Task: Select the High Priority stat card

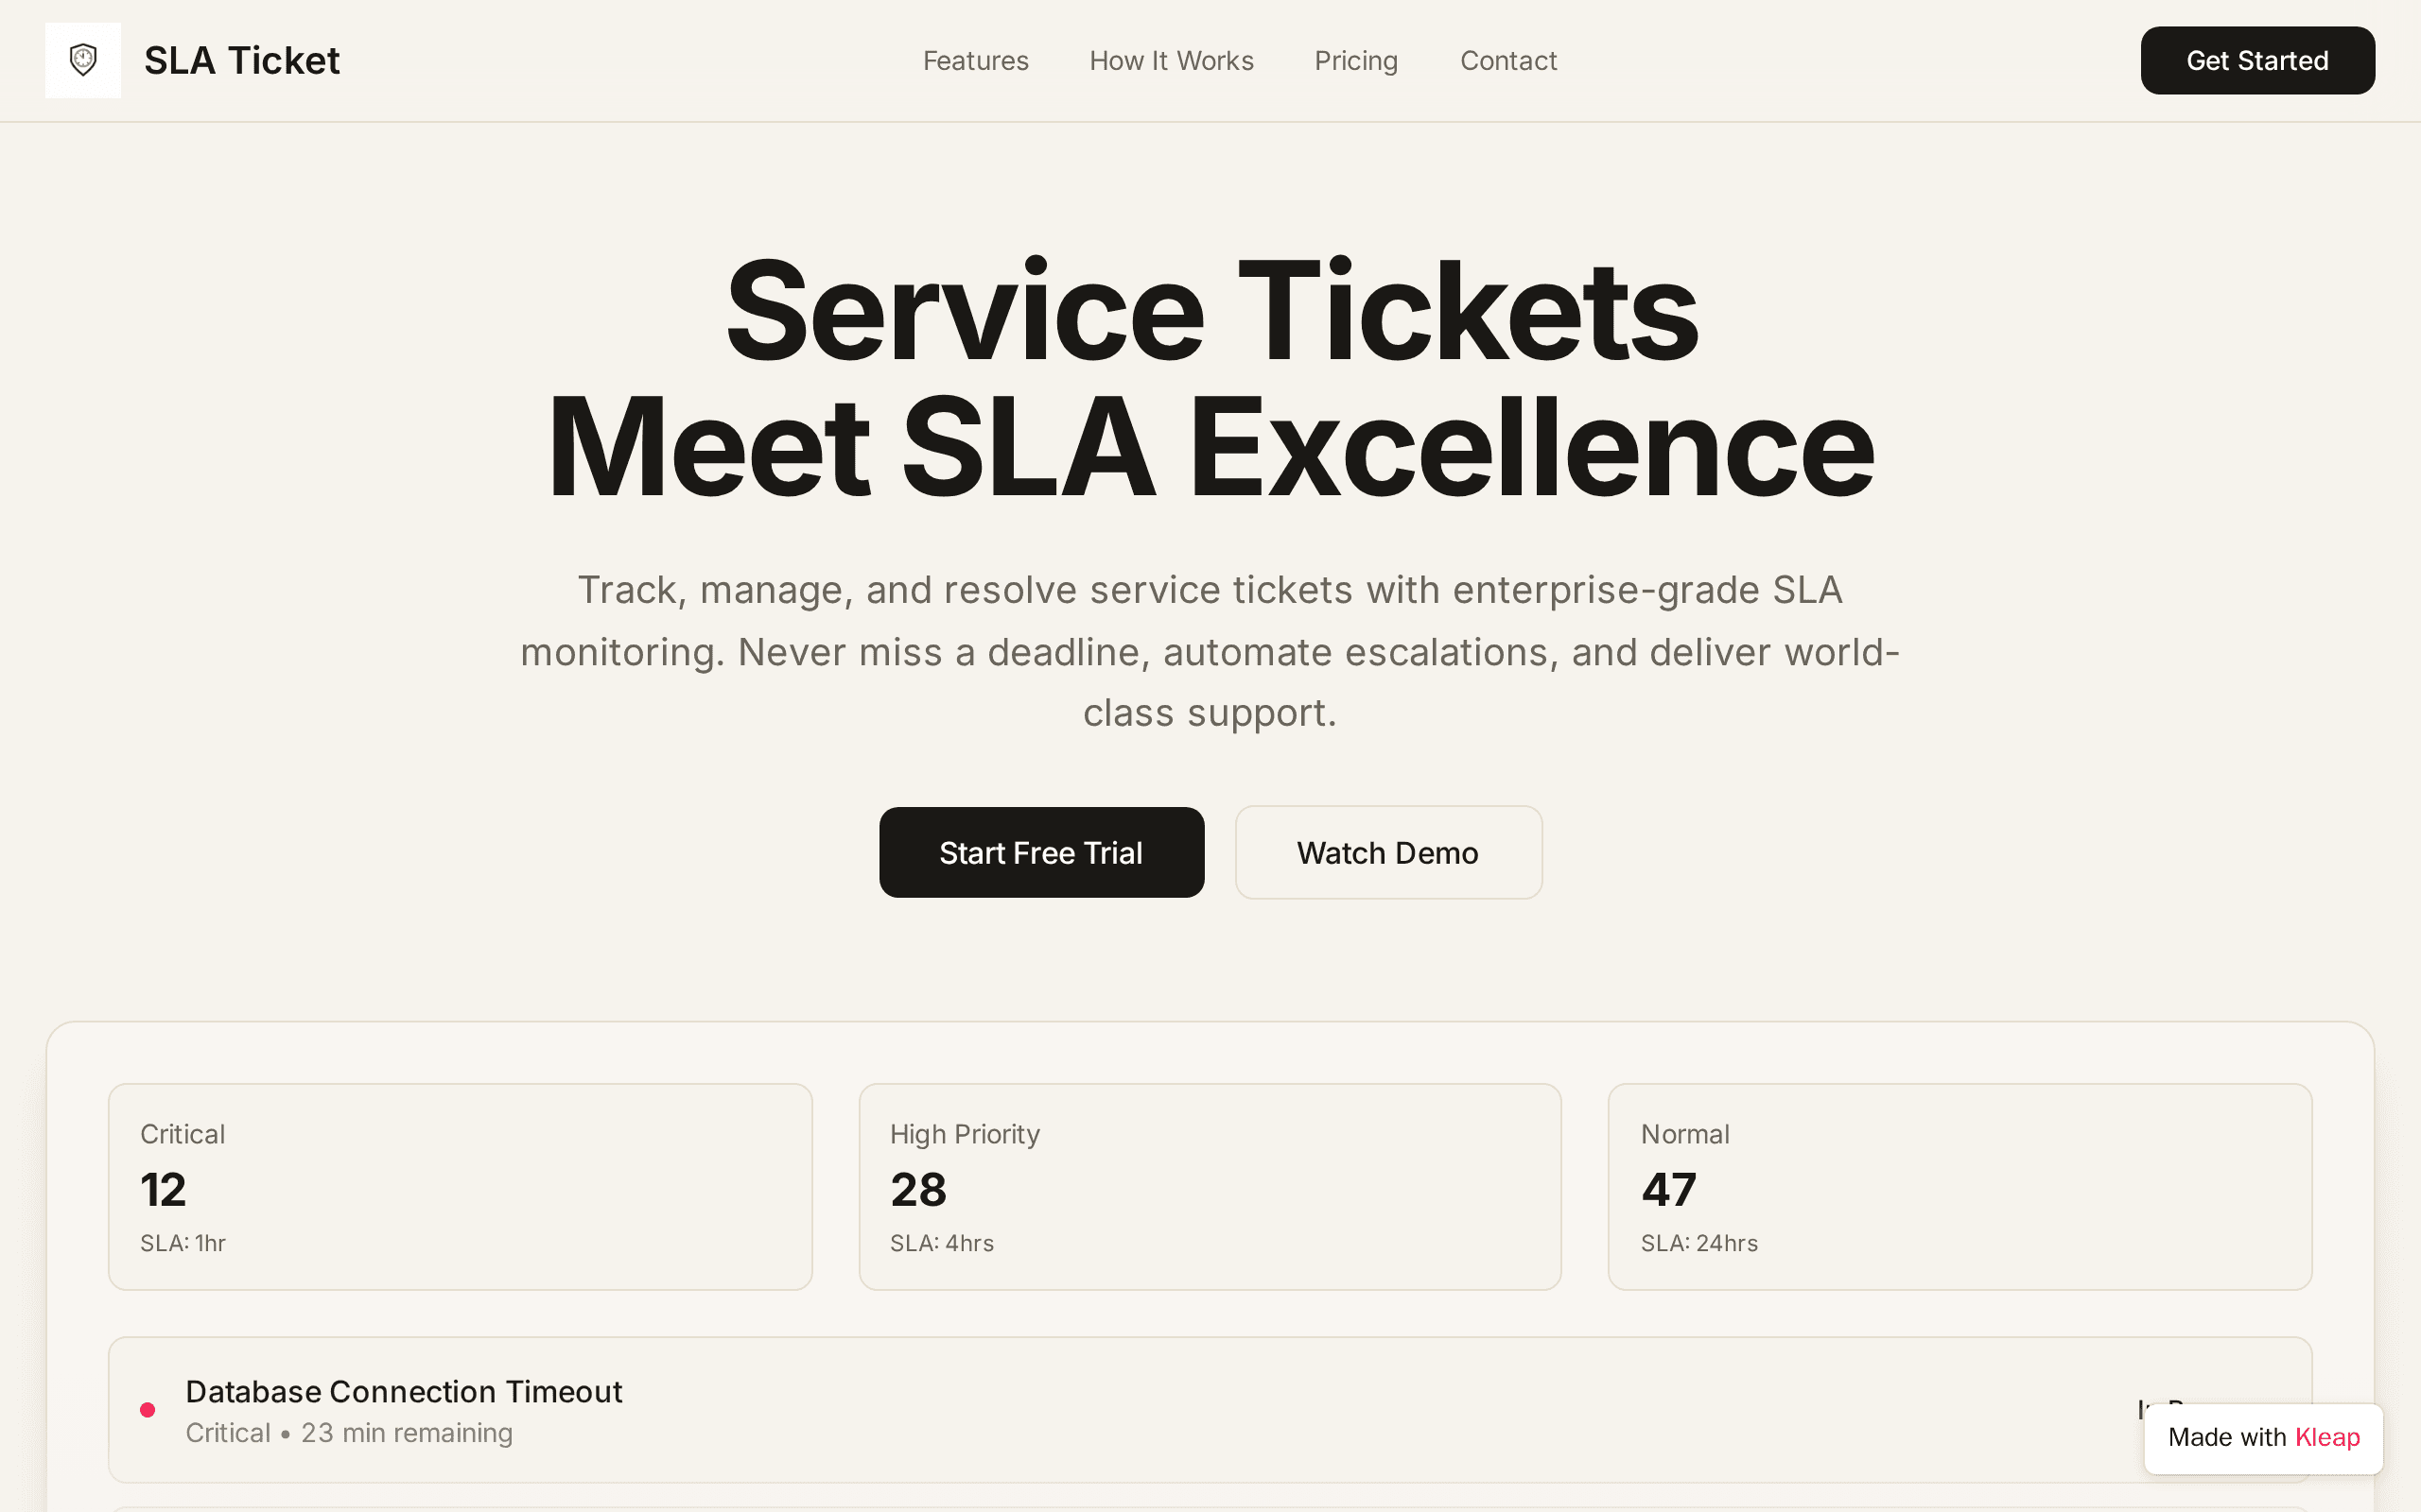Action: click(1210, 1187)
